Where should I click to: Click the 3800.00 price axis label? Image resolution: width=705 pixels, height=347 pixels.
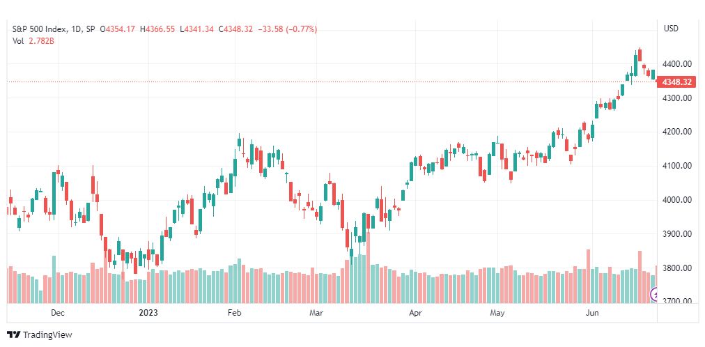(x=678, y=268)
